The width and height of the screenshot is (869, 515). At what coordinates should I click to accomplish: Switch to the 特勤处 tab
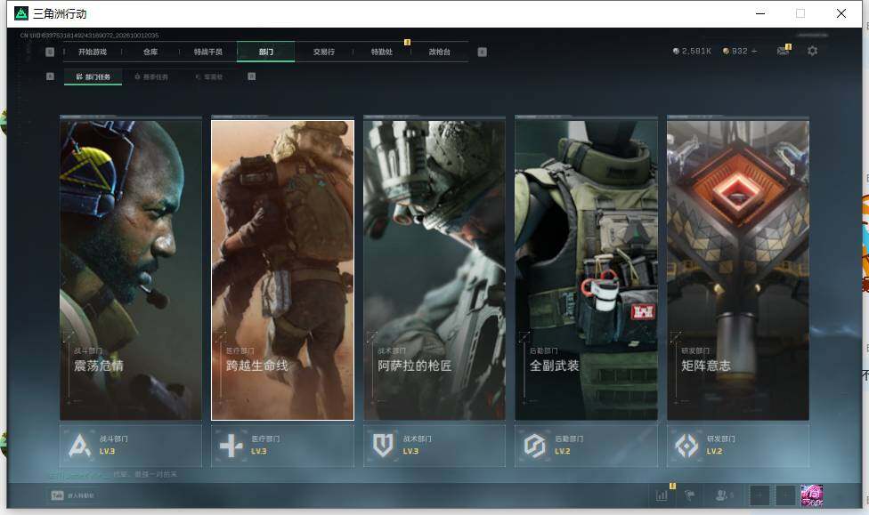[x=381, y=52]
